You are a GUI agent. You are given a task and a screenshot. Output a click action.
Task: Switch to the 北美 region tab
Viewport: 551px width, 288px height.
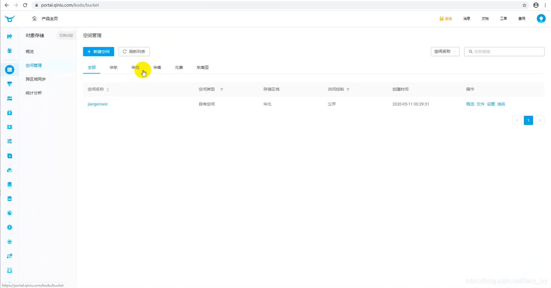(x=179, y=67)
